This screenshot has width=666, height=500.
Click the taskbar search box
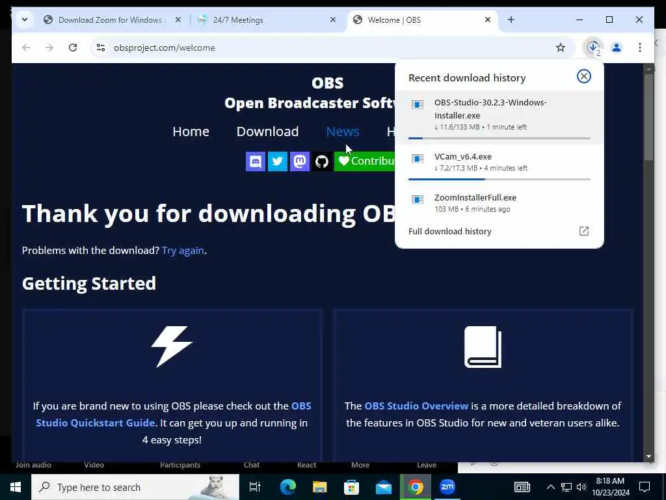tap(135, 487)
